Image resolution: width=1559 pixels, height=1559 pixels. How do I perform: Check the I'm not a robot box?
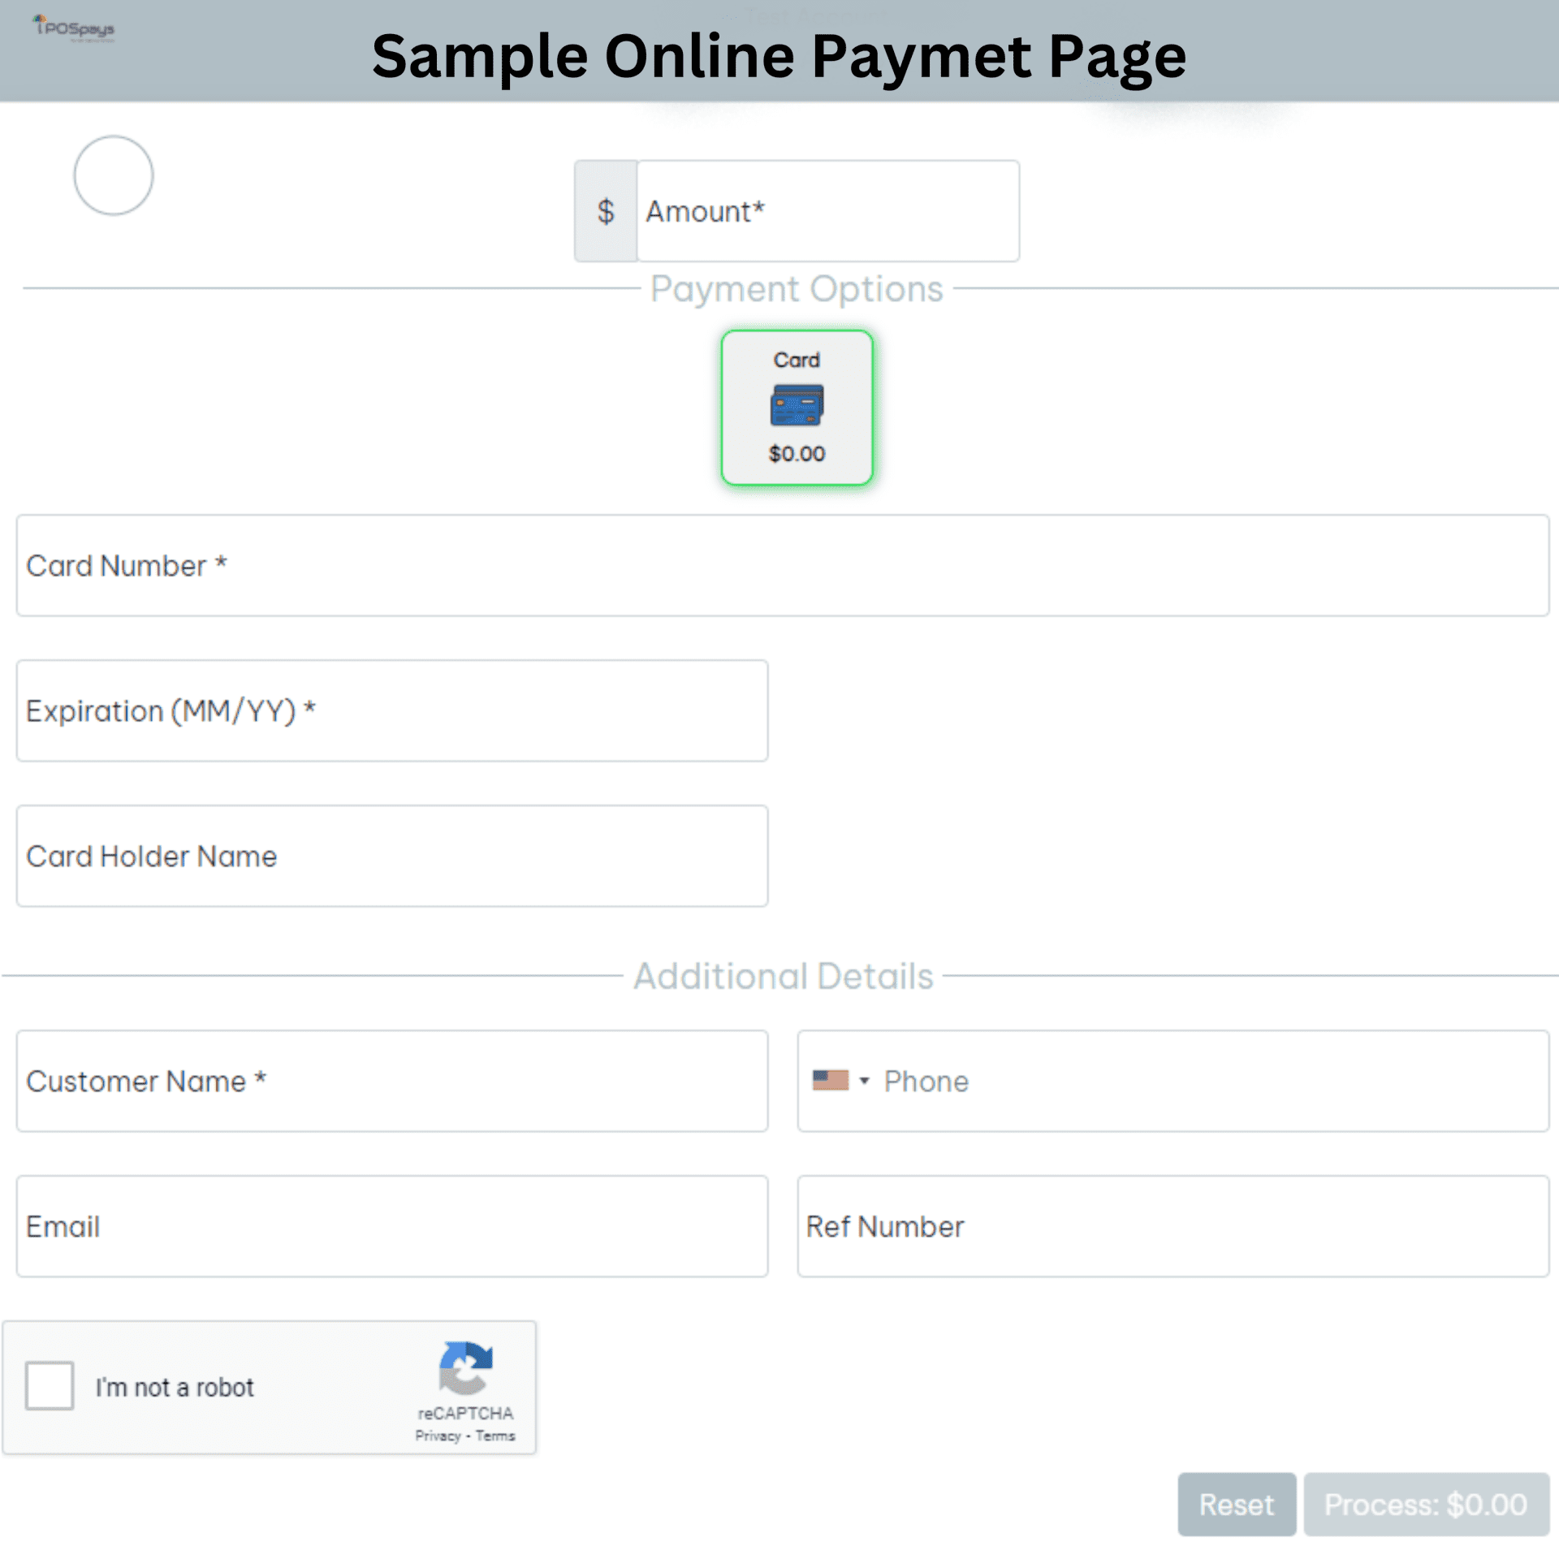coord(50,1386)
